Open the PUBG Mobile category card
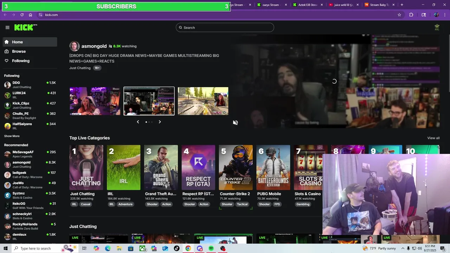Viewport: 450px width, 253px height. (x=273, y=168)
